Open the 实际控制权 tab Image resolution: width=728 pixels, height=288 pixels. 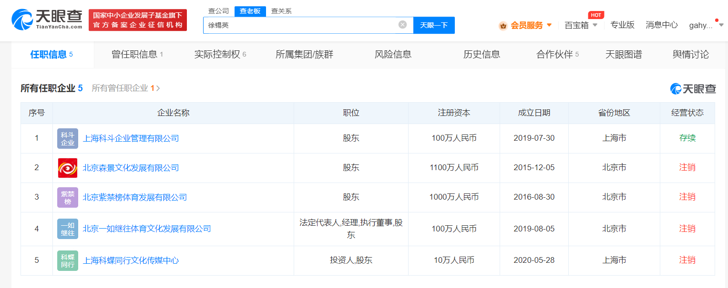[220, 55]
